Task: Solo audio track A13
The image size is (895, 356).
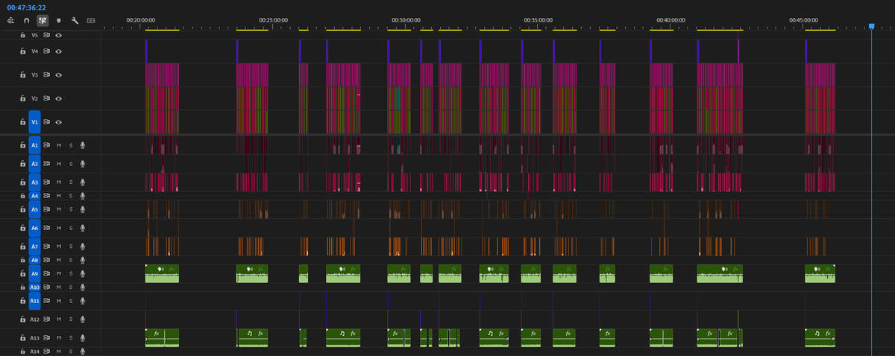Action: point(71,337)
